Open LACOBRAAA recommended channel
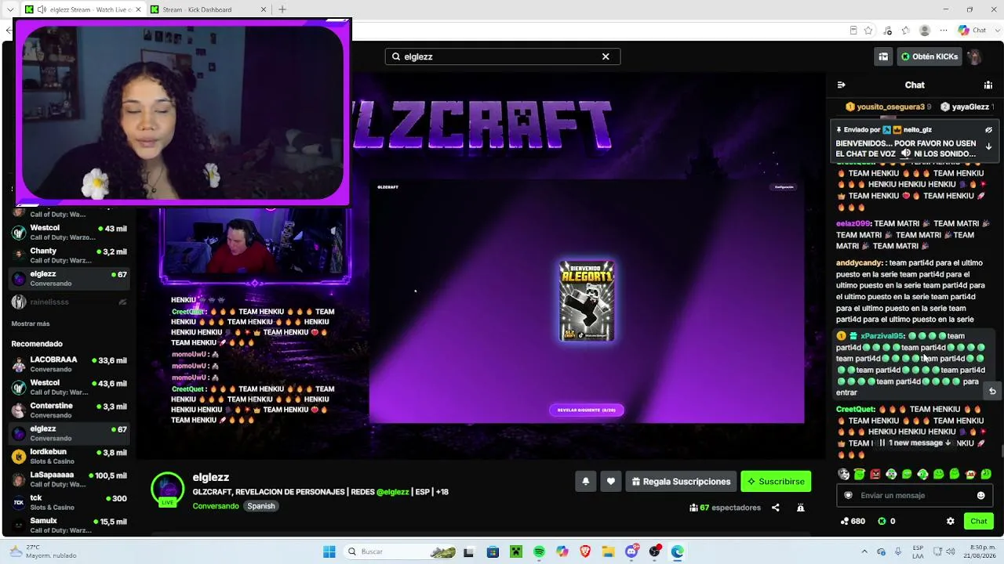This screenshot has width=1004, height=564. (x=69, y=364)
